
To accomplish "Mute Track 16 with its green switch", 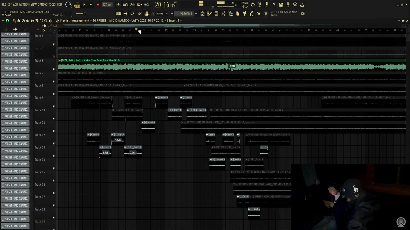I will [x=53, y=193].
